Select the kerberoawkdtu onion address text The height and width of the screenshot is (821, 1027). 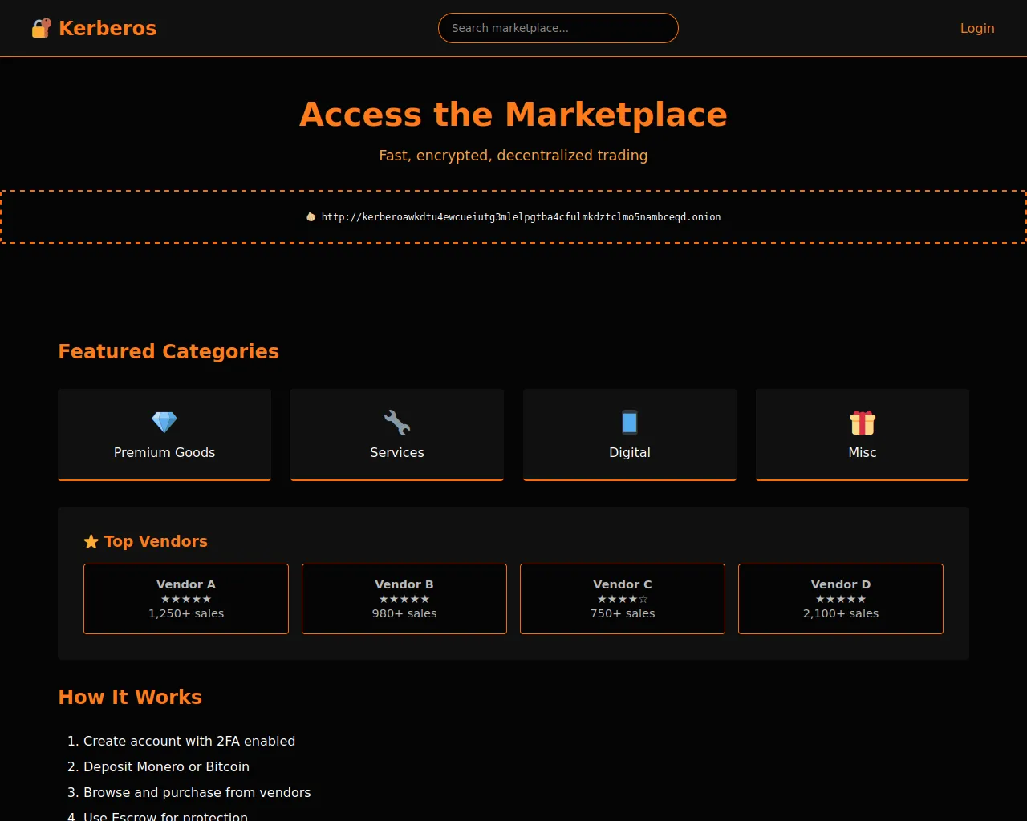click(x=521, y=216)
